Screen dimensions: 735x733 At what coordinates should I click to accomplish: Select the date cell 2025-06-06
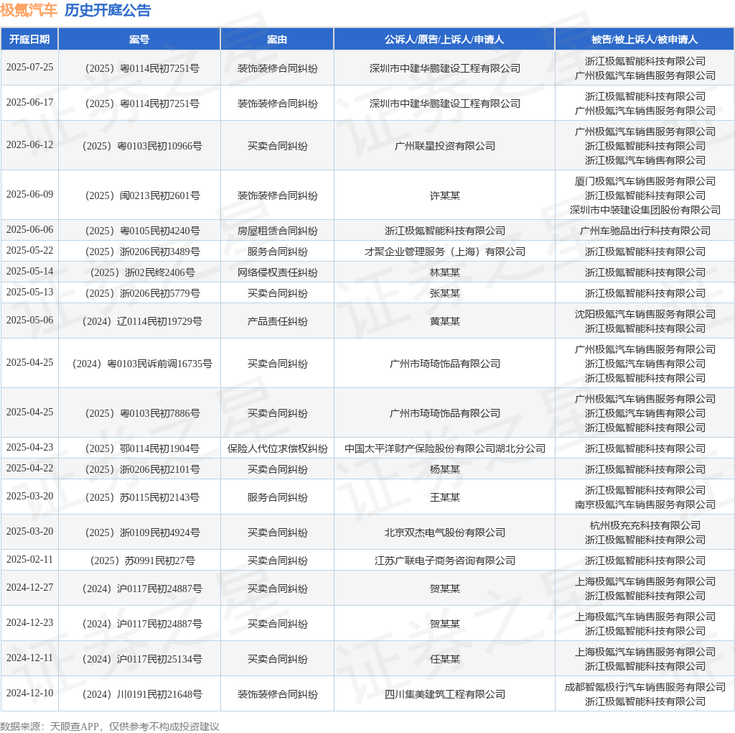(x=29, y=229)
